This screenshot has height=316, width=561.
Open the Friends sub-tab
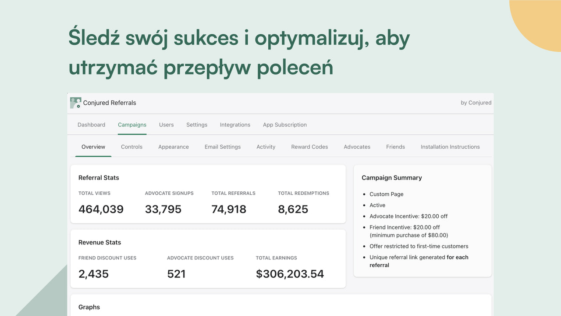click(395, 147)
